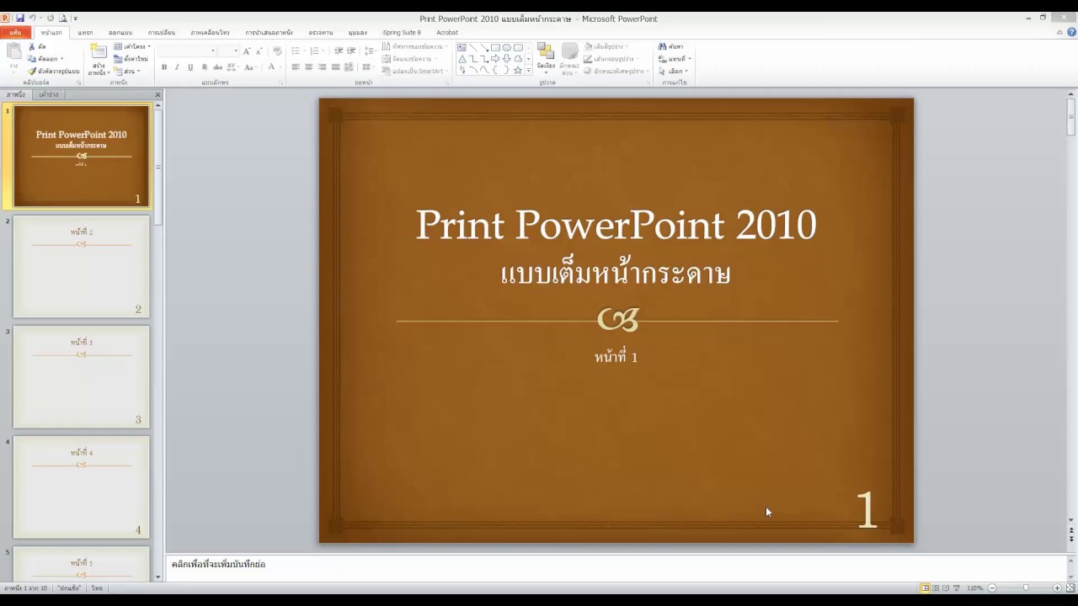
Task: Select the oval shape in shapes gallery
Action: coord(506,48)
